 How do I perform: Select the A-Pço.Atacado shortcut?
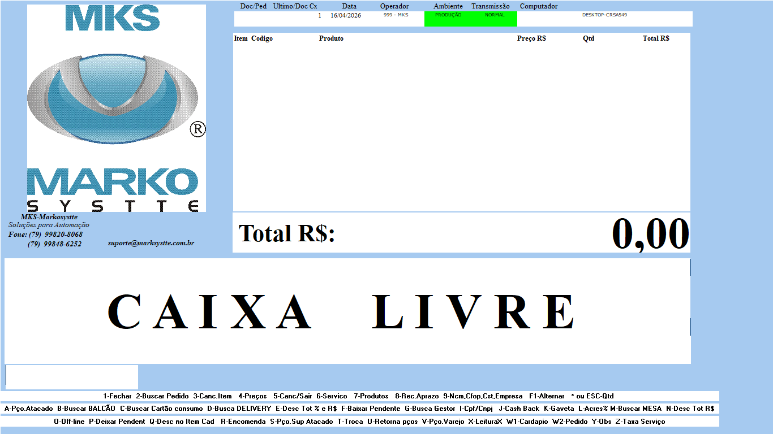pos(29,409)
